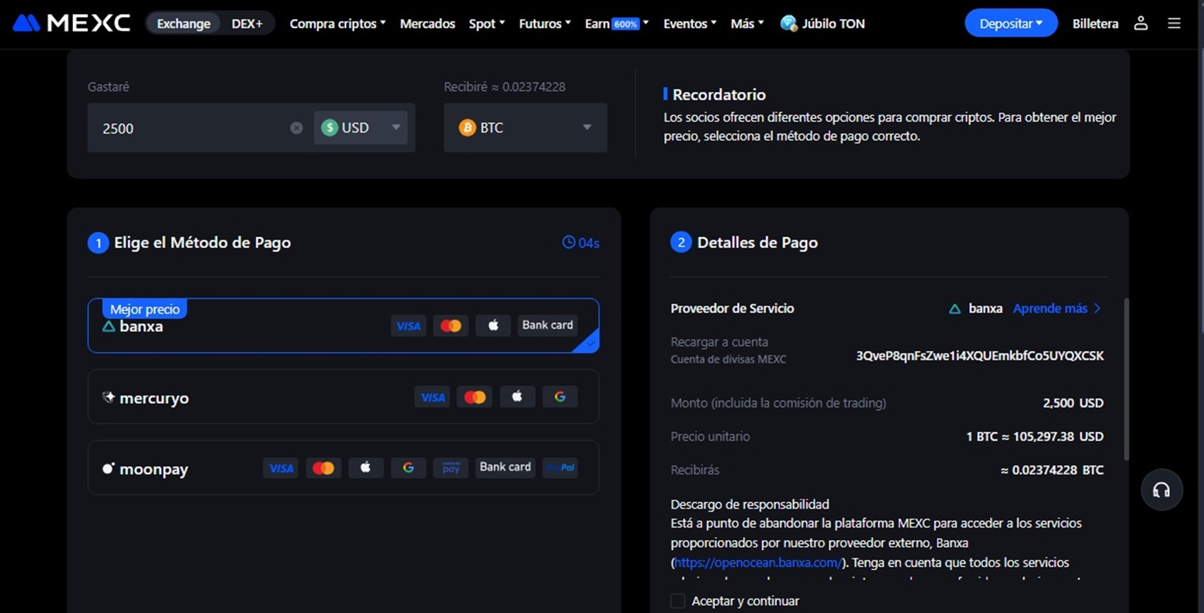Viewport: 1204px width, 613px height.
Task: Expand the Earn menu
Action: [x=617, y=23]
